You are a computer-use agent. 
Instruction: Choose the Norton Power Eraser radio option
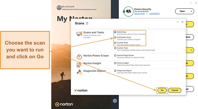115,55
